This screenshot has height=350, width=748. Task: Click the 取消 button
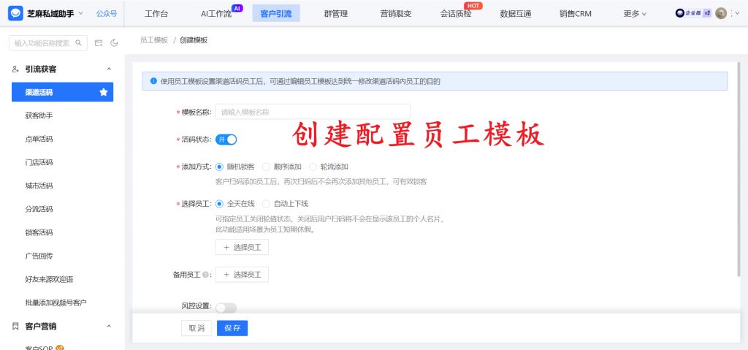click(x=196, y=328)
